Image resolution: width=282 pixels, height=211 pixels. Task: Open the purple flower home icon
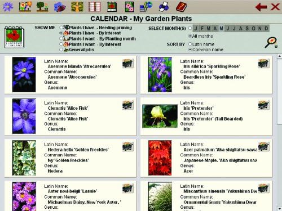pyautogui.click(x=8, y=7)
